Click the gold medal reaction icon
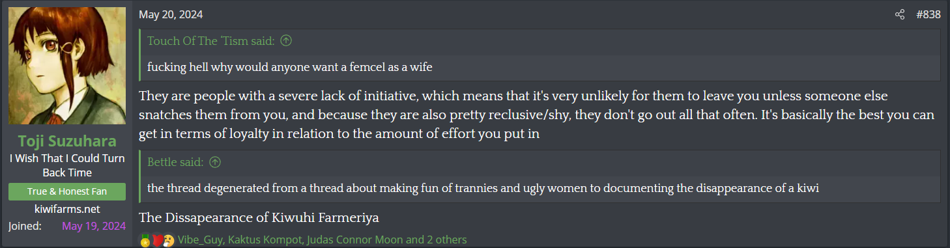The height and width of the screenshot is (248, 950). 145,240
